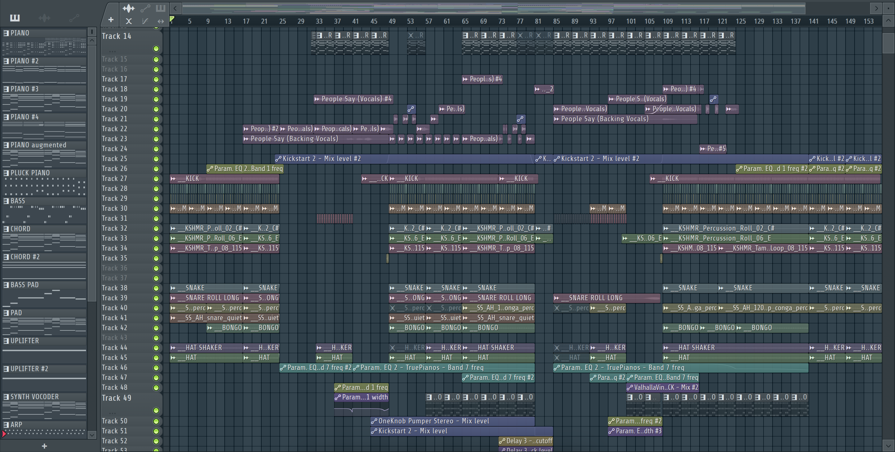Click the green playhead marker at bar 1

172,19
